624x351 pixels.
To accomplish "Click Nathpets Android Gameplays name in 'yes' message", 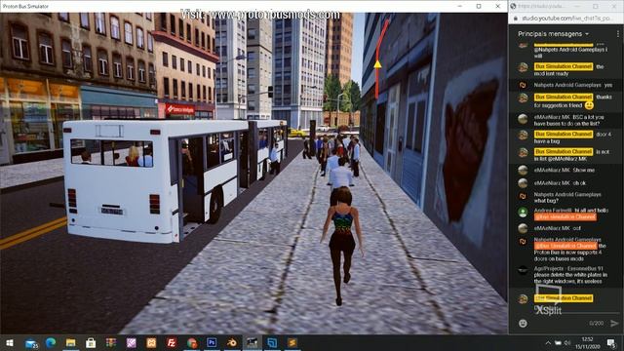I will click(x=567, y=85).
